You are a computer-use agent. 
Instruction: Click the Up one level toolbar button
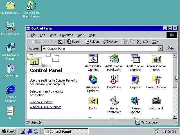[60, 42]
